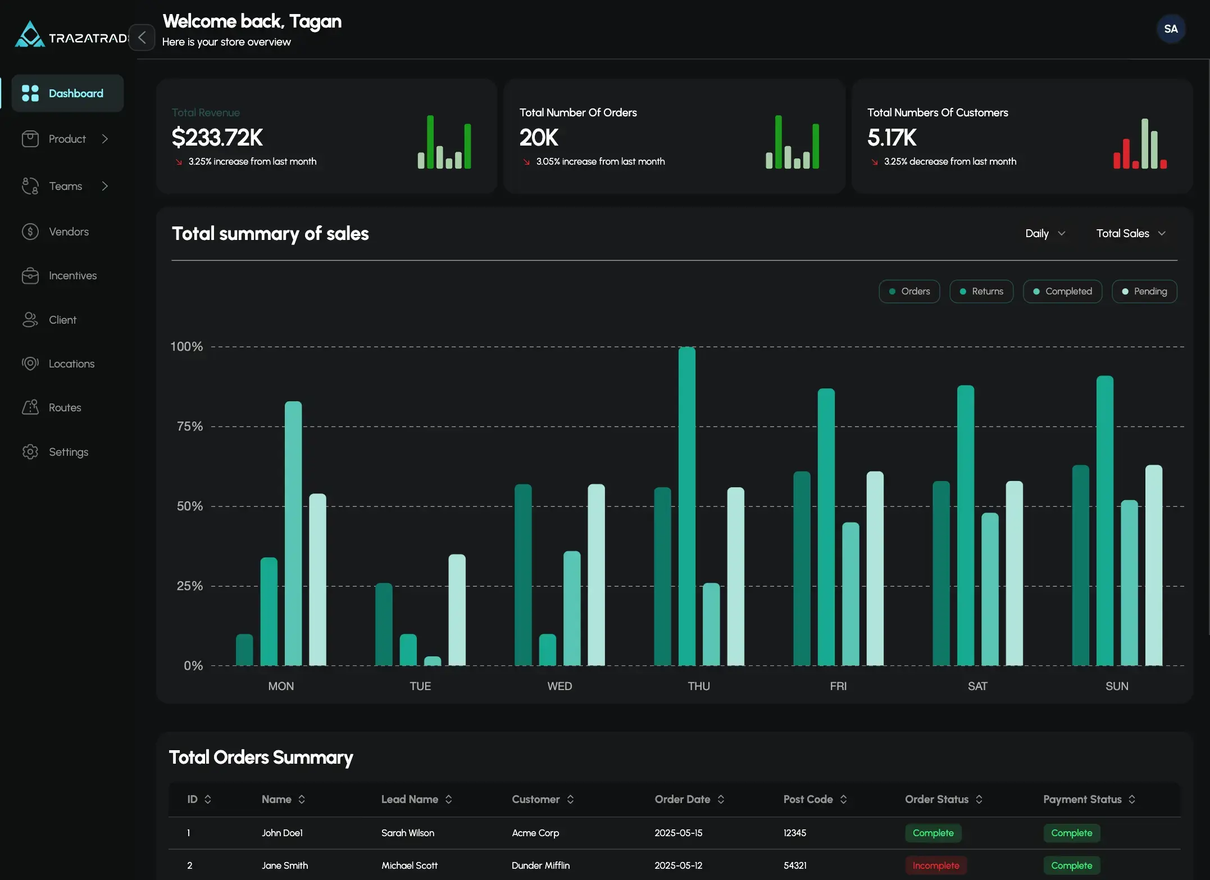Hide the Pending legend series
The image size is (1210, 880).
(x=1144, y=291)
